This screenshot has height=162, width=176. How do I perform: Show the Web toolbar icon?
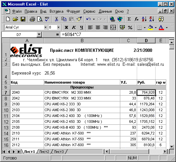(120, 19)
